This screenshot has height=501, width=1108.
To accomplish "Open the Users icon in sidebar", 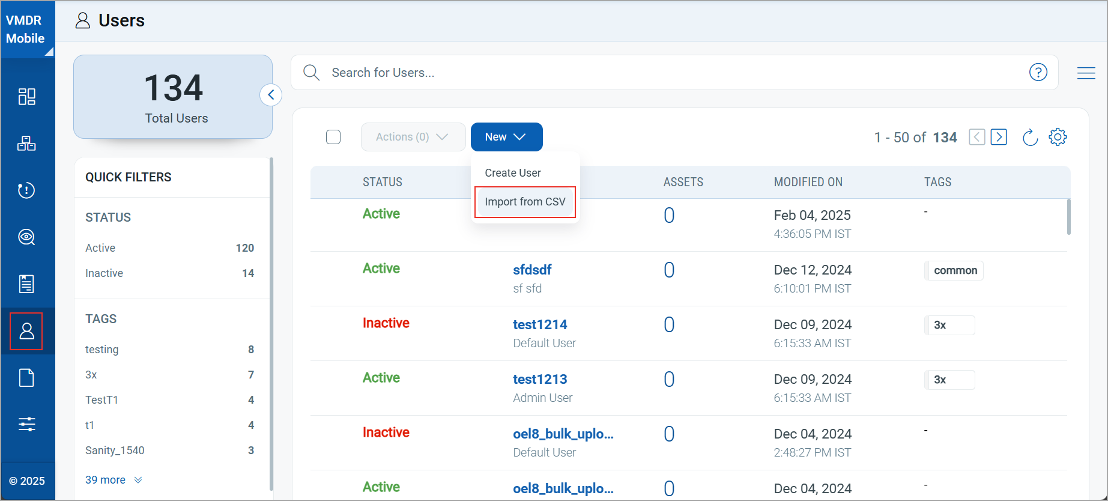I will [x=26, y=331].
